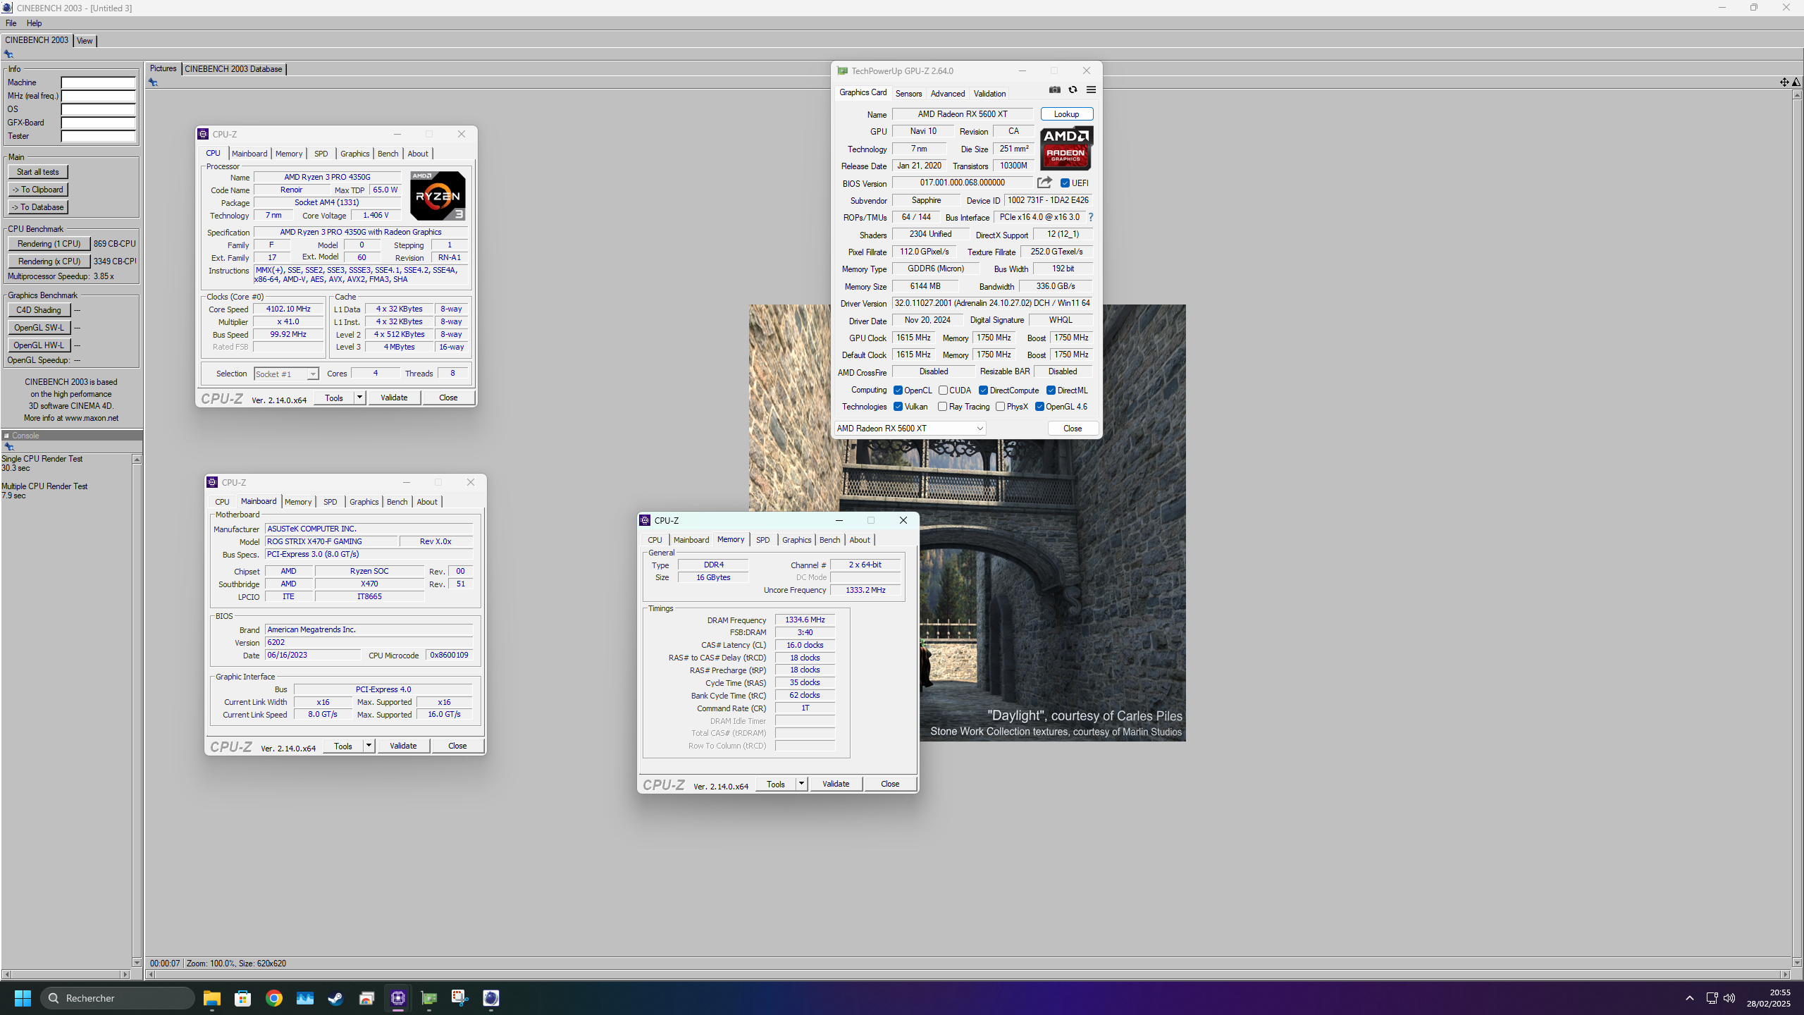Screen dimensions: 1804x1015
Task: Click the left panel horizontal scrollbar
Action: point(66,975)
